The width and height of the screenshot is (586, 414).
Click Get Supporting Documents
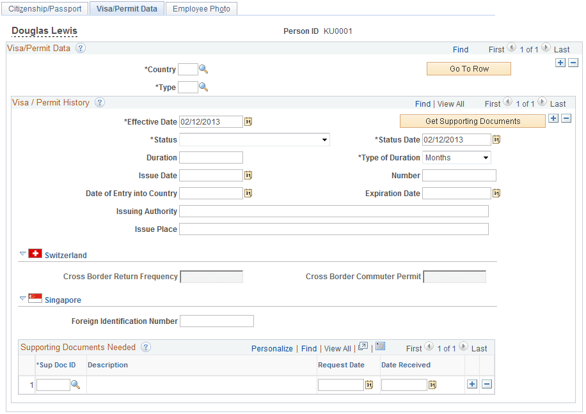click(x=473, y=121)
